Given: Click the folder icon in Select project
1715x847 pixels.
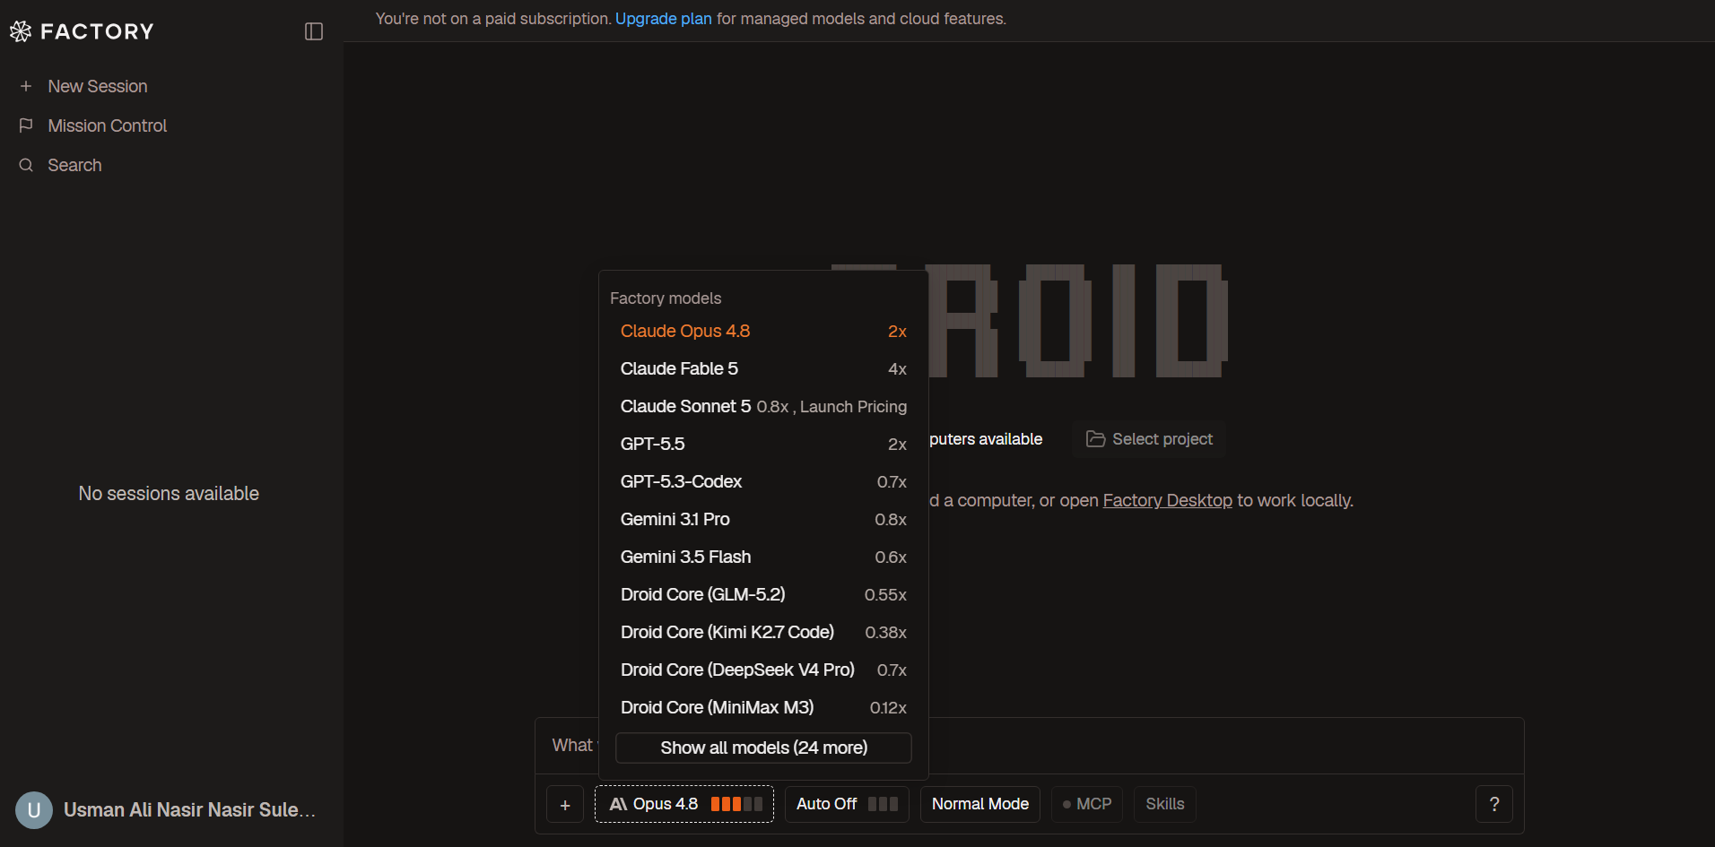Looking at the screenshot, I should pos(1095,439).
